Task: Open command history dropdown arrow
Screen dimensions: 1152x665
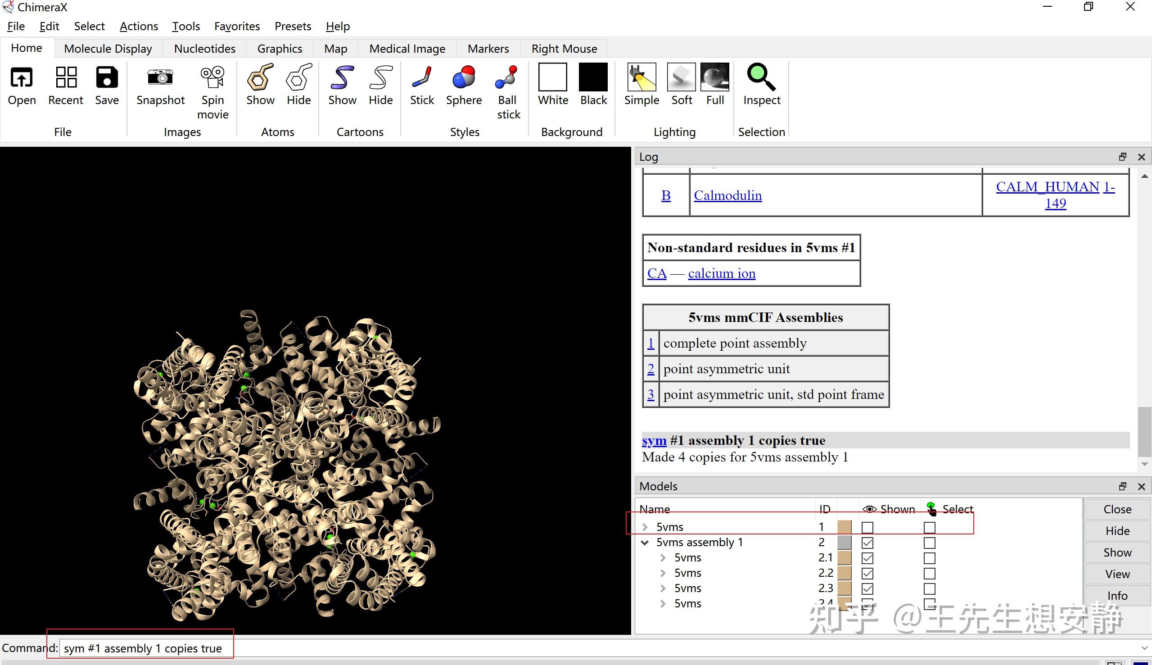Action: point(1144,648)
